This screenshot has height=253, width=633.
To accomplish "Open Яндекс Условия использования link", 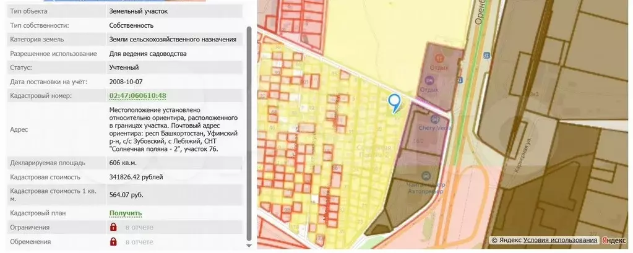I will [560, 240].
